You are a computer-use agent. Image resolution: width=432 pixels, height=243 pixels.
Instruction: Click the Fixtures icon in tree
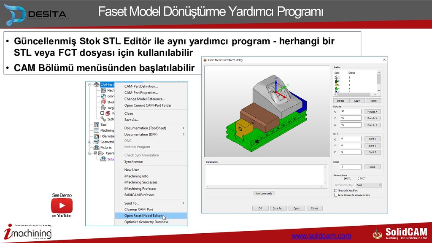97,147
